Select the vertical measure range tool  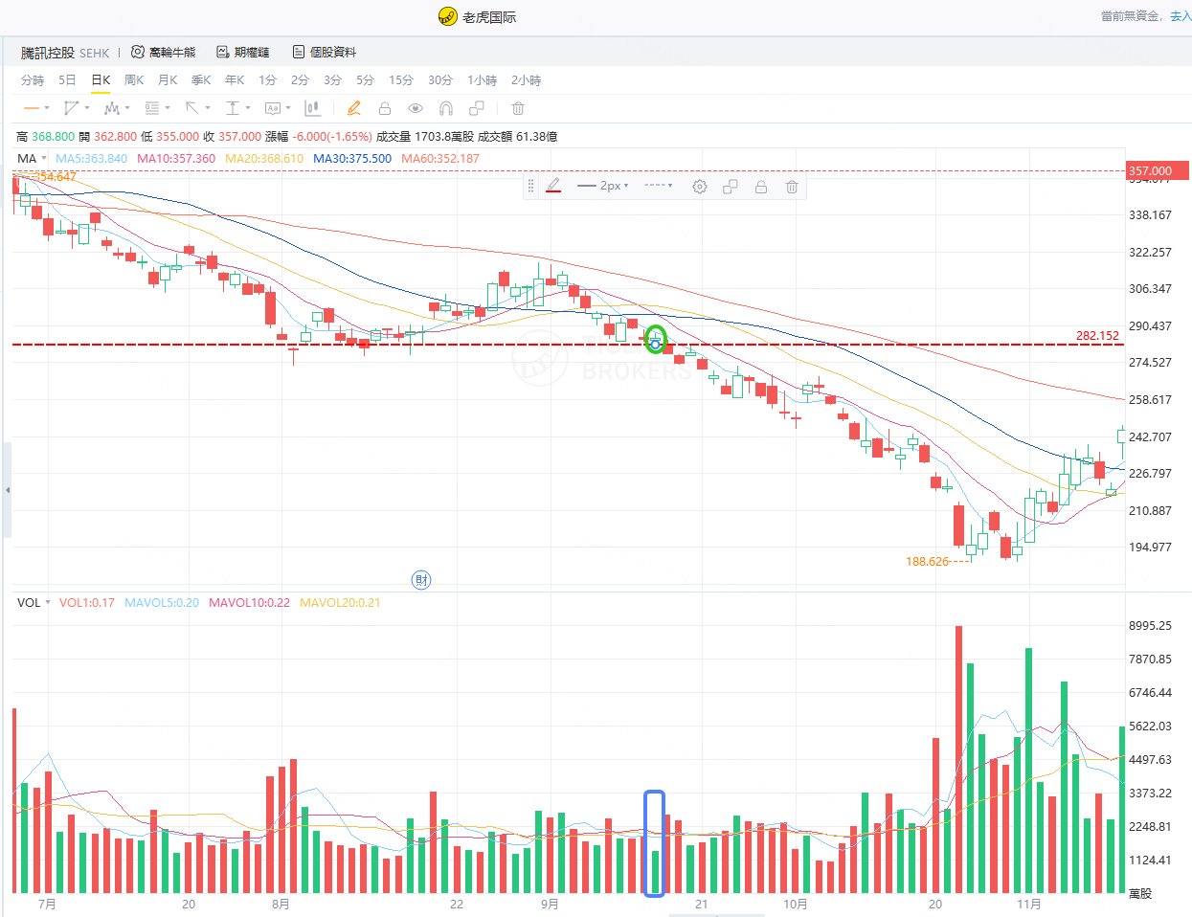[233, 108]
